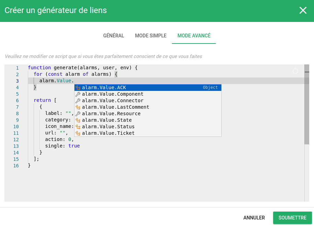The width and height of the screenshot is (314, 226).
Task: Pick alarm.Value.LastComment from autocomplete
Action: point(148,107)
